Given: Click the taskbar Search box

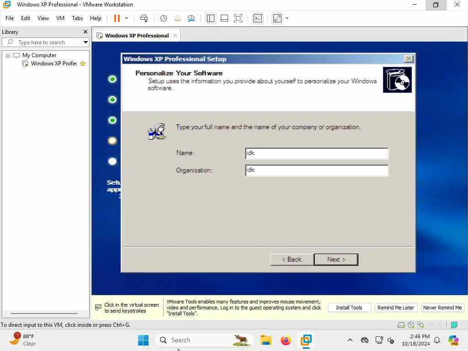Looking at the screenshot, I should coord(204,340).
